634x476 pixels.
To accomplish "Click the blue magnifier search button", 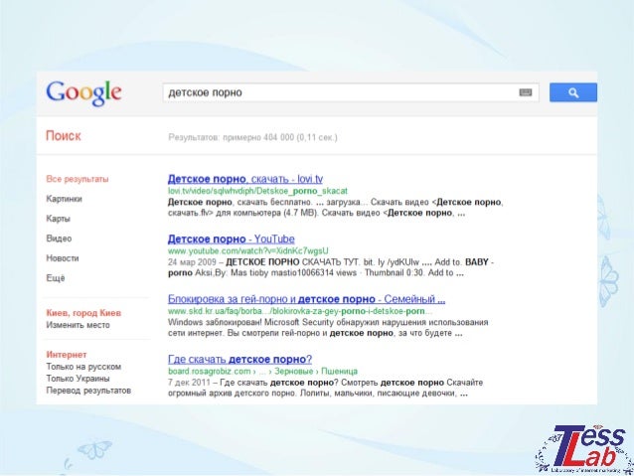I will click(x=573, y=92).
